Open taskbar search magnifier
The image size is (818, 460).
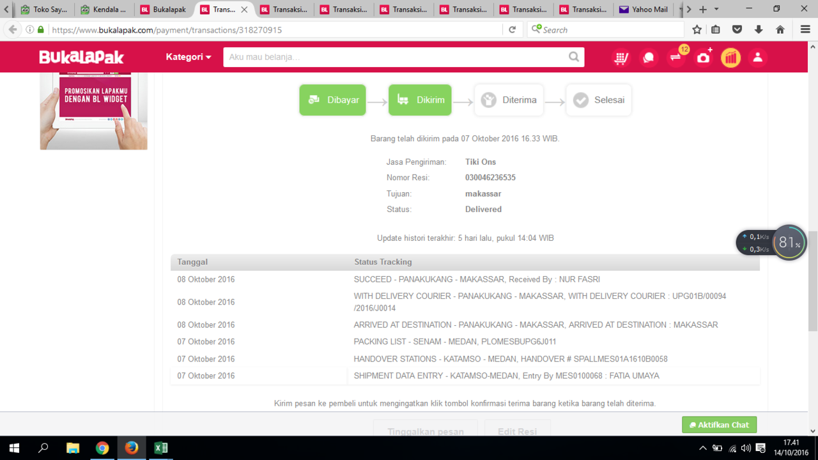pos(43,448)
